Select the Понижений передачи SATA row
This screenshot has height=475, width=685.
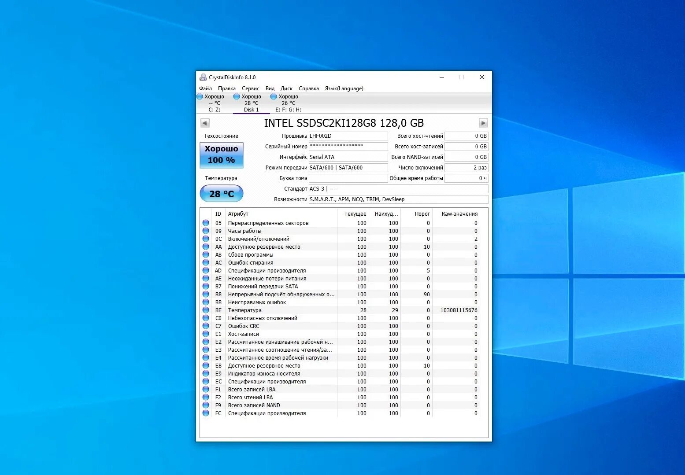click(340, 287)
